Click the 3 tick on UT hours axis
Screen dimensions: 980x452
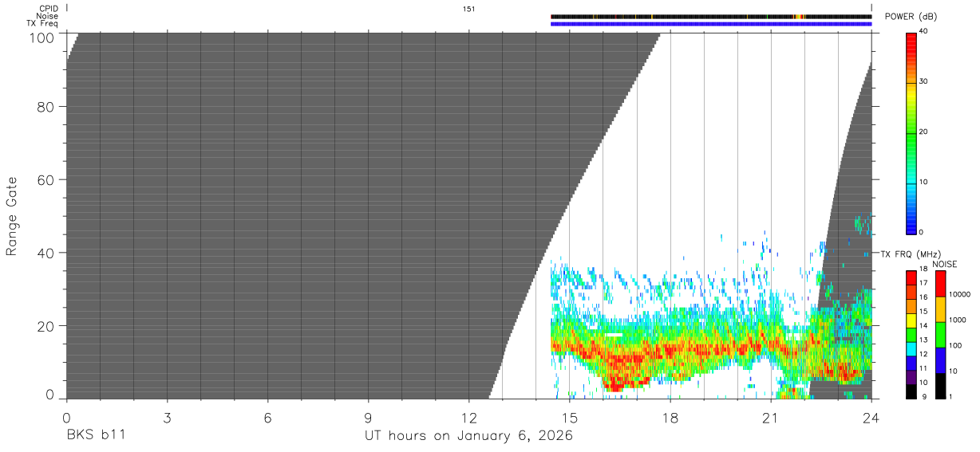[167, 418]
